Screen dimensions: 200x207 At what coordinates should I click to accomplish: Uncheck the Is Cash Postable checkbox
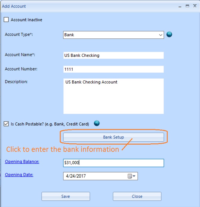6,124
